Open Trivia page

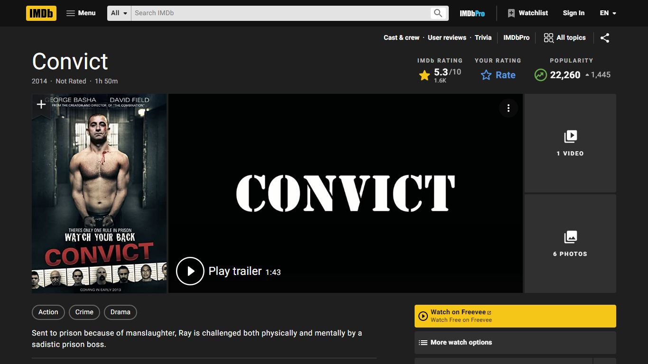483,38
